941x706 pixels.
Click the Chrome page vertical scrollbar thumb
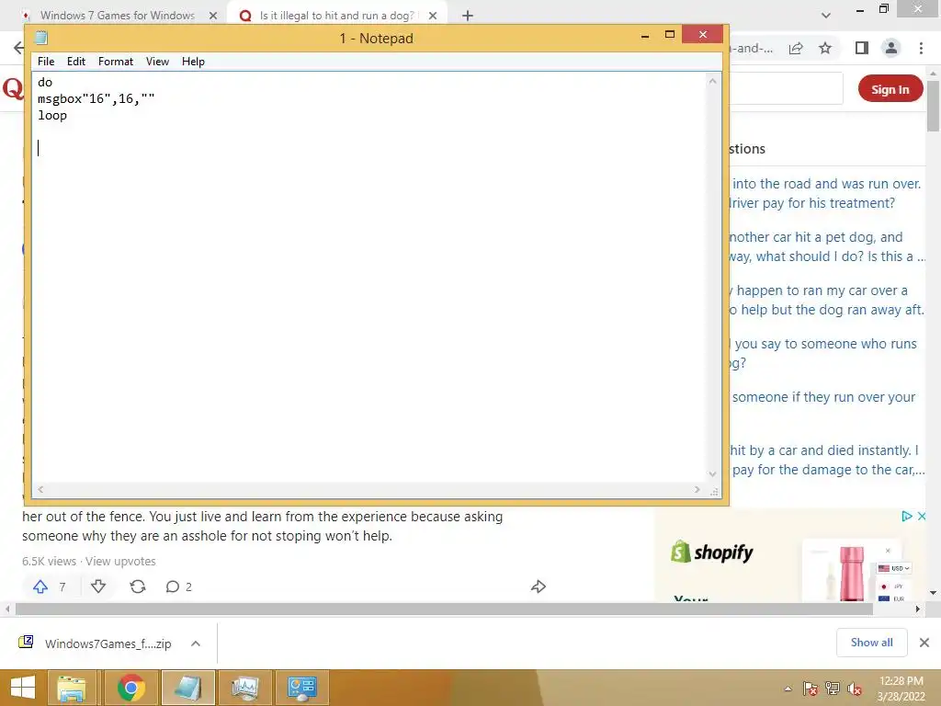pos(933,105)
